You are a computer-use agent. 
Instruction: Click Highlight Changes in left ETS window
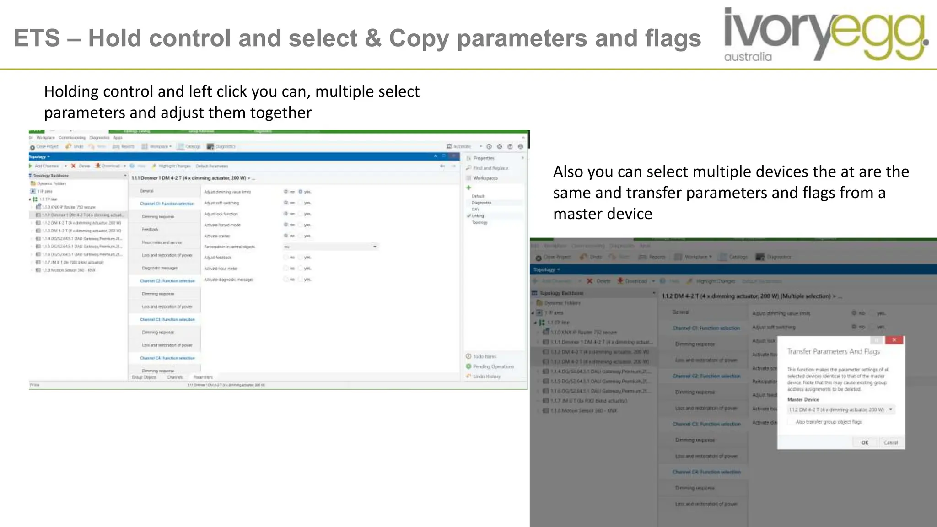(x=171, y=166)
